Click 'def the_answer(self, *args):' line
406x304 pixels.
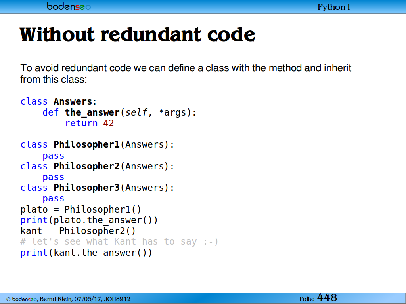coord(119,112)
